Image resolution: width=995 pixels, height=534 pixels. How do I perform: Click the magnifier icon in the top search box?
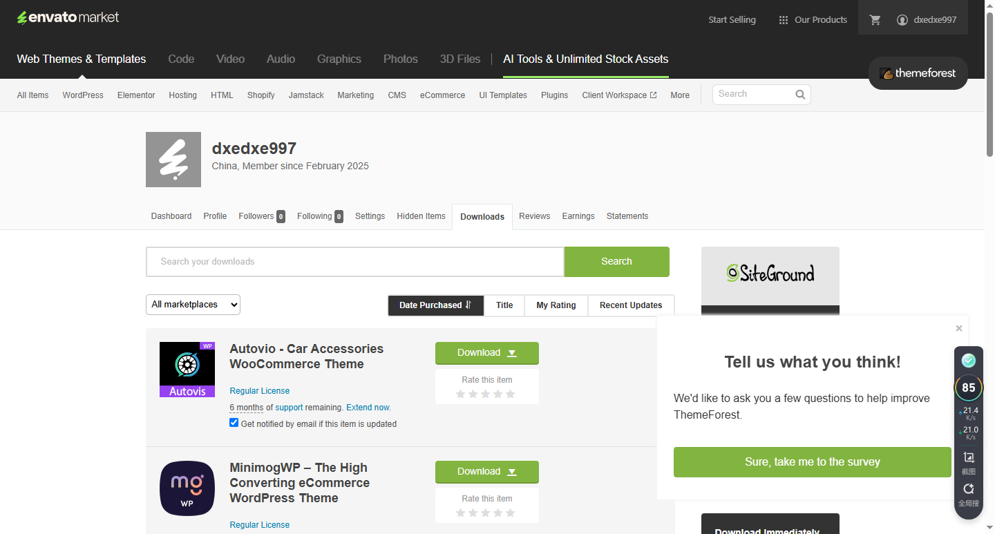(x=800, y=95)
